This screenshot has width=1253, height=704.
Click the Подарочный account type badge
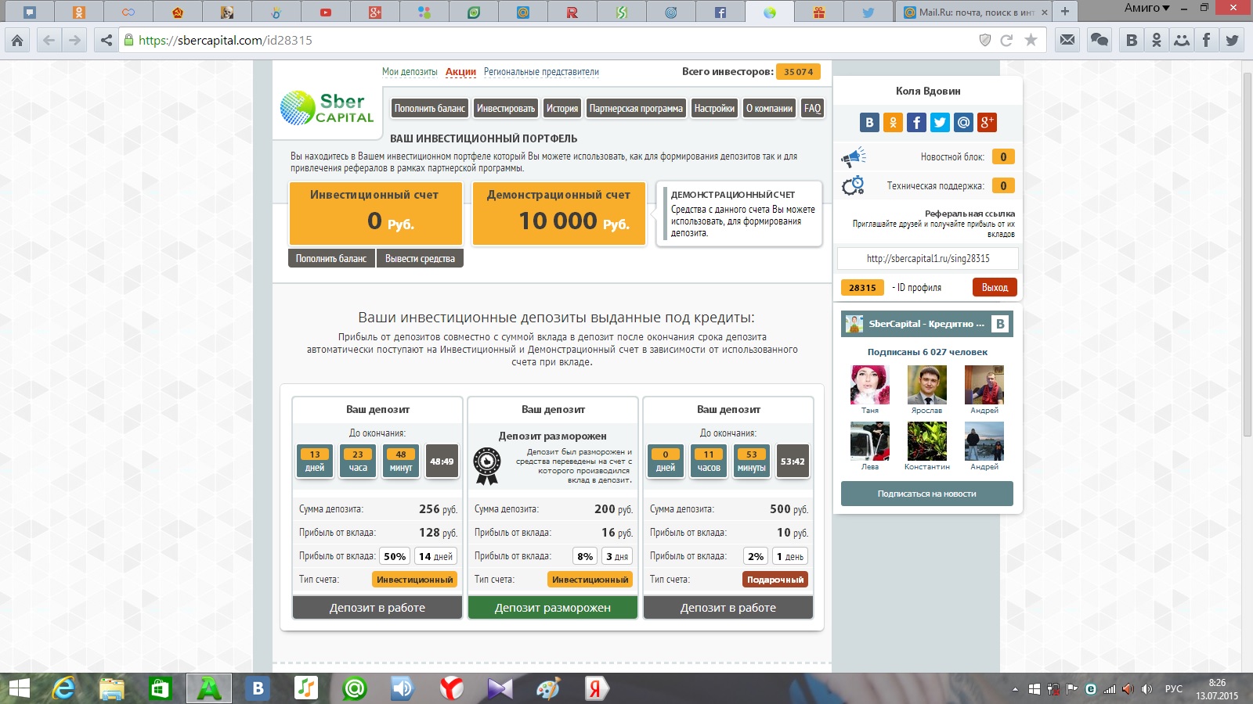[775, 580]
